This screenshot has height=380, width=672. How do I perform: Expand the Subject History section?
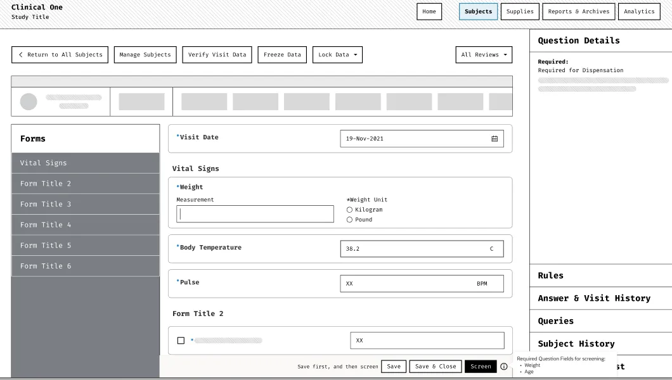(x=600, y=344)
